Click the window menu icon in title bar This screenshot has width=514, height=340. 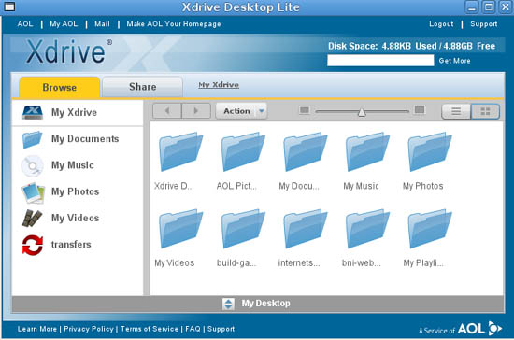pyautogui.click(x=9, y=7)
